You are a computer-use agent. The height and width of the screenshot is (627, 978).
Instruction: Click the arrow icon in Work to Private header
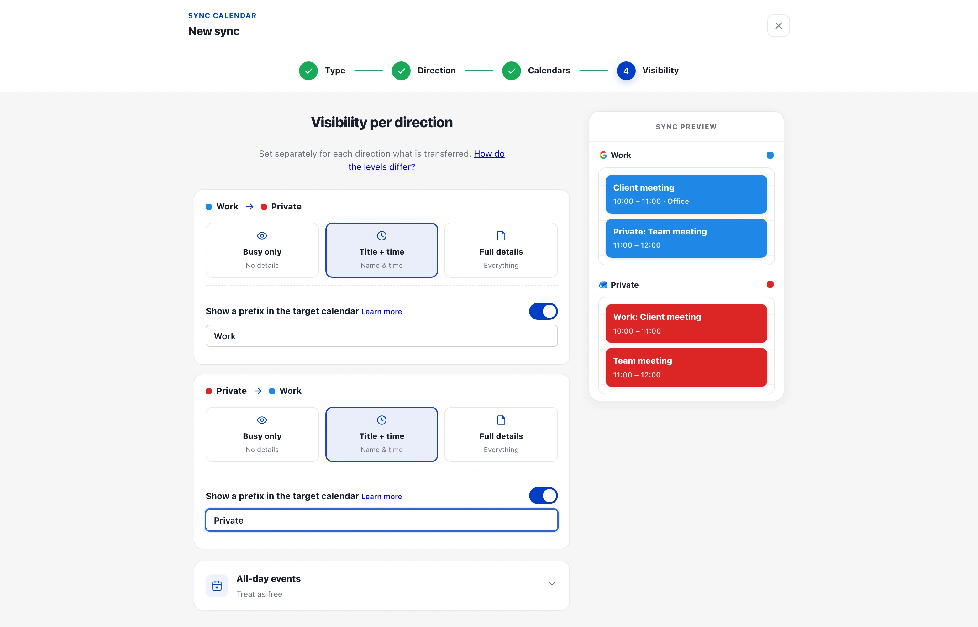point(250,207)
